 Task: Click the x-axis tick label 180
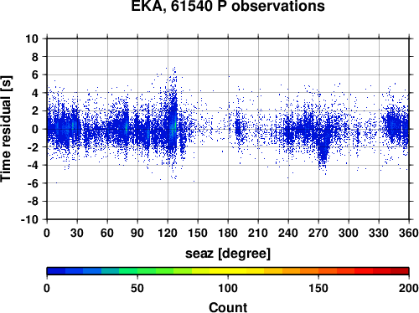click(228, 233)
